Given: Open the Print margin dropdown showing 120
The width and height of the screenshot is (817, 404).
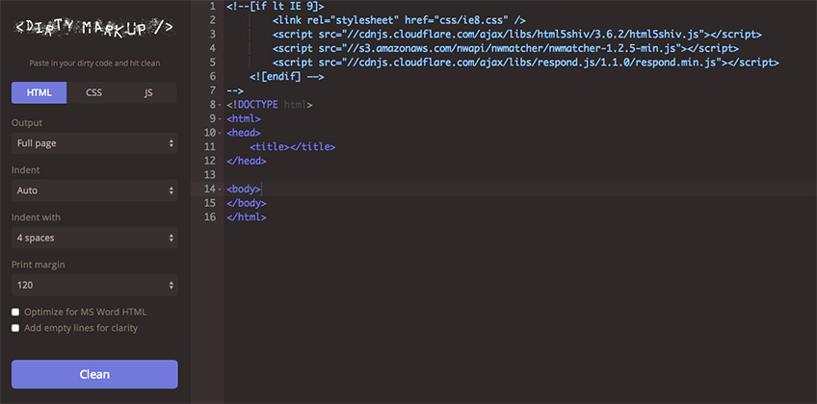Looking at the screenshot, I should click(x=94, y=286).
